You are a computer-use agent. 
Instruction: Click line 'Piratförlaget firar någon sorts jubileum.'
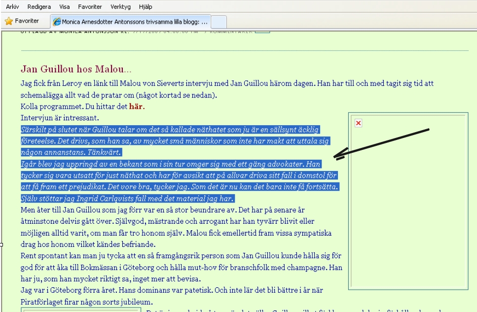coord(87,302)
